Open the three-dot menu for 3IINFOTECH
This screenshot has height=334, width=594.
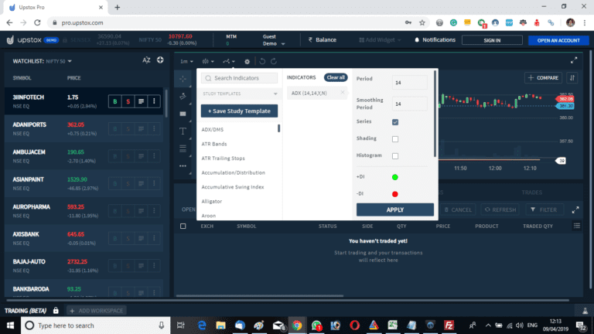[154, 101]
